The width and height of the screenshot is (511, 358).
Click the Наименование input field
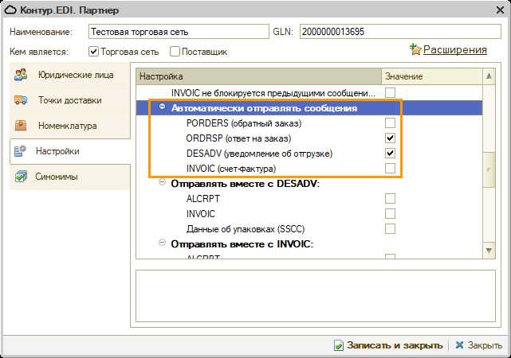pyautogui.click(x=179, y=32)
